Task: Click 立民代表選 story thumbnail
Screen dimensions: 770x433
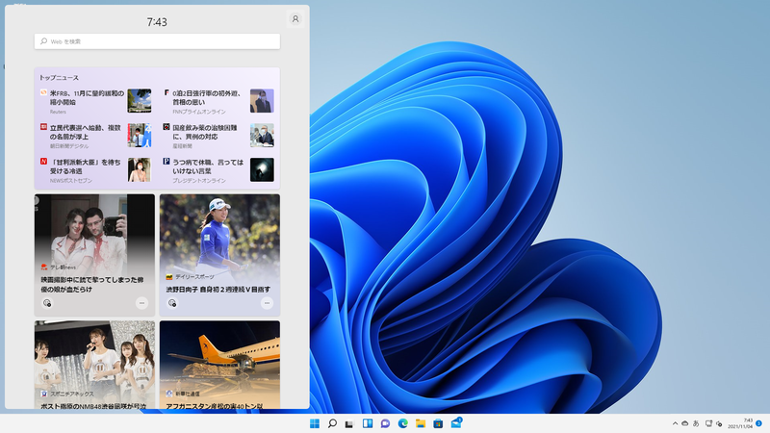Action: tap(140, 135)
